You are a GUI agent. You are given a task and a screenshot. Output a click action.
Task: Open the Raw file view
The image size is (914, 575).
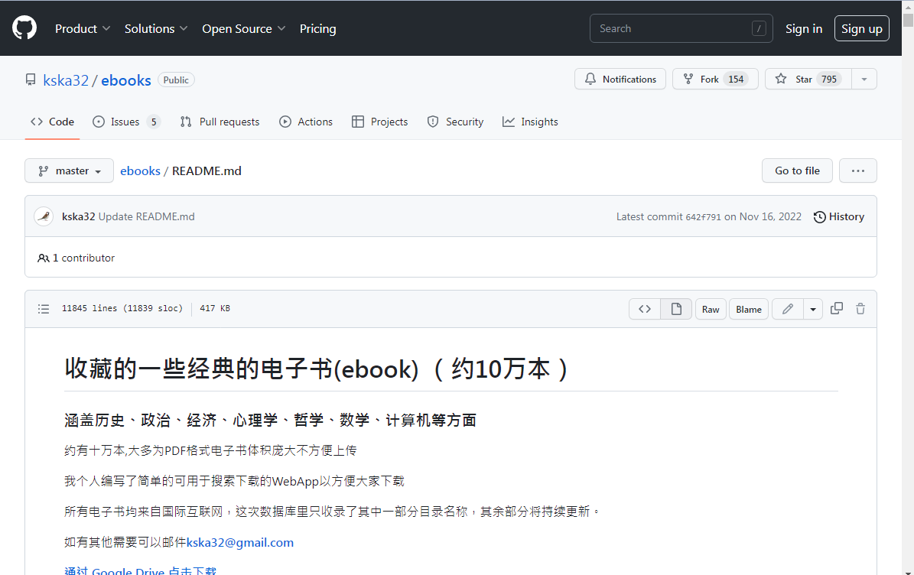coord(711,310)
